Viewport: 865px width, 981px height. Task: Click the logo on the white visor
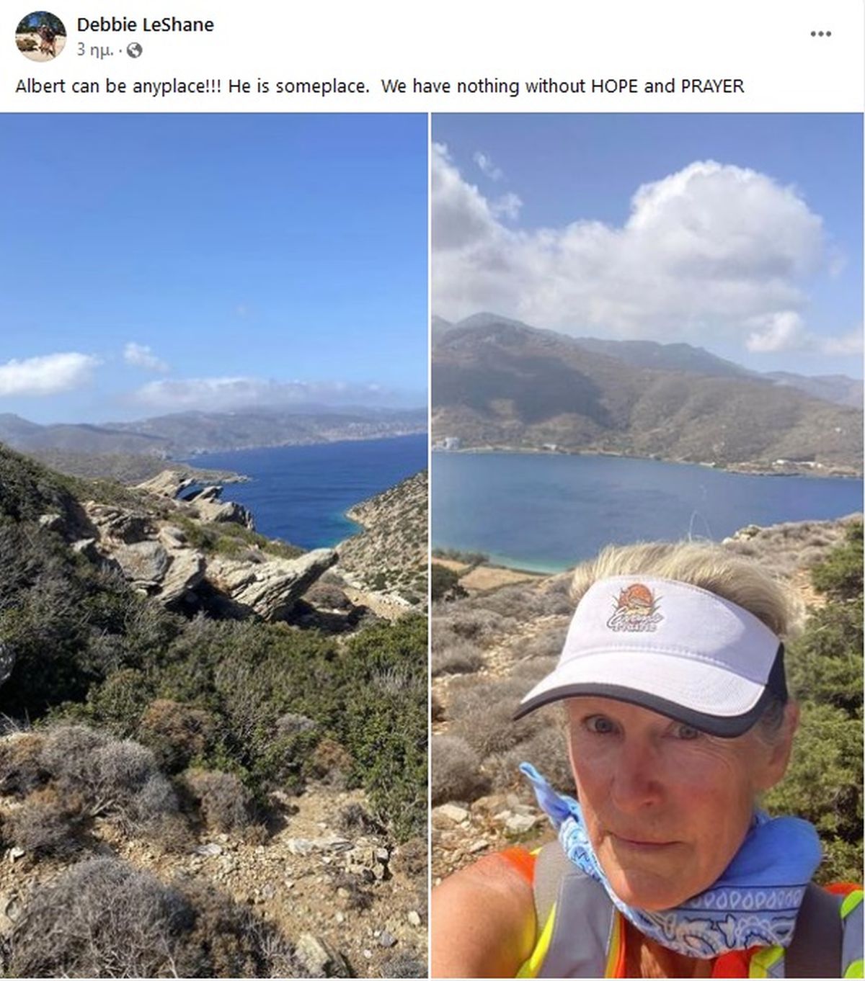click(635, 609)
